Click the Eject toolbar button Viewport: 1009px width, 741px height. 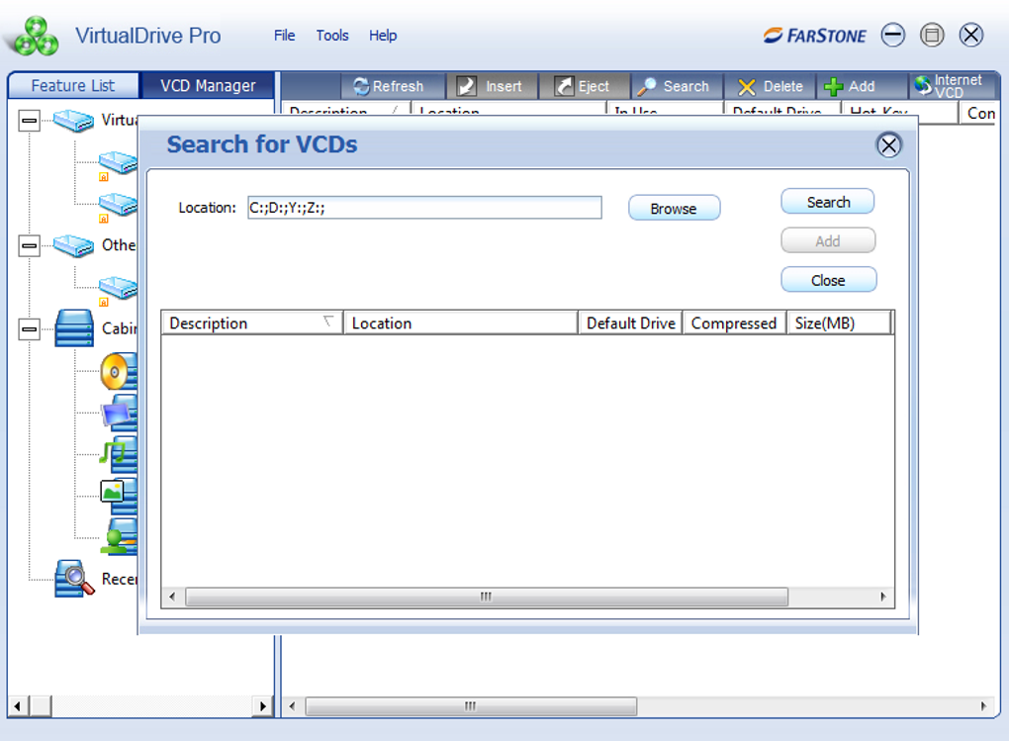coord(583,86)
